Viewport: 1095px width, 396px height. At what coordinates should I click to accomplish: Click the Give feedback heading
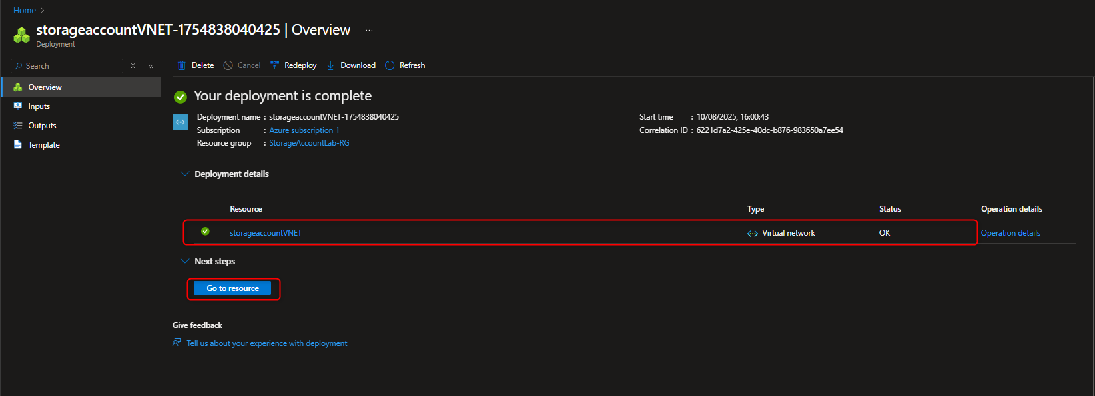point(197,325)
